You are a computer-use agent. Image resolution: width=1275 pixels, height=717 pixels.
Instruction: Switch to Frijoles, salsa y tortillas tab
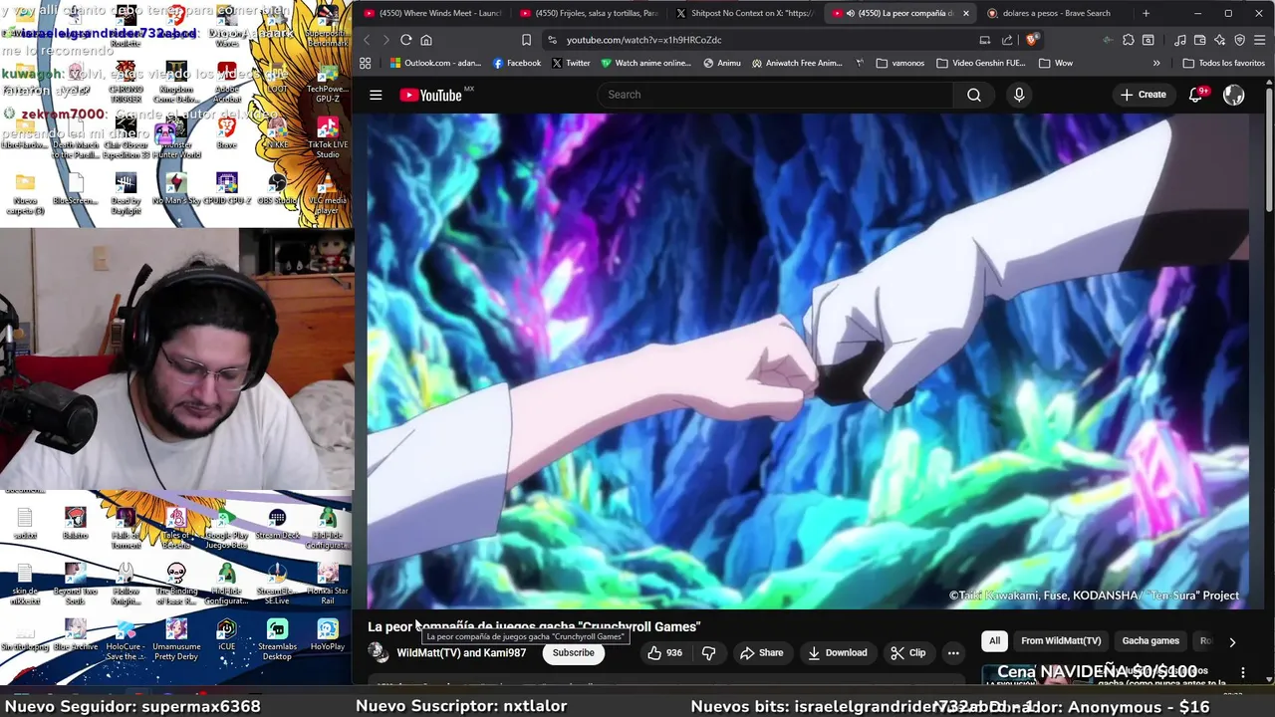589,13
